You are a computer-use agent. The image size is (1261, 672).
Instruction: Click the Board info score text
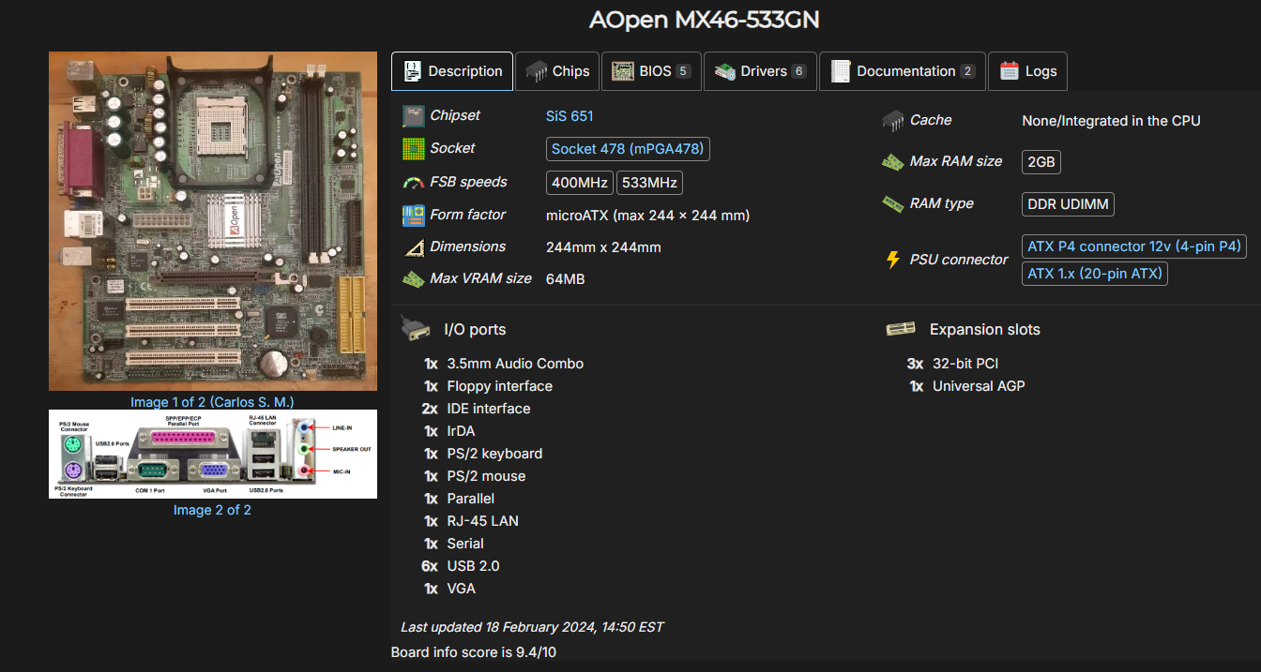(x=474, y=651)
